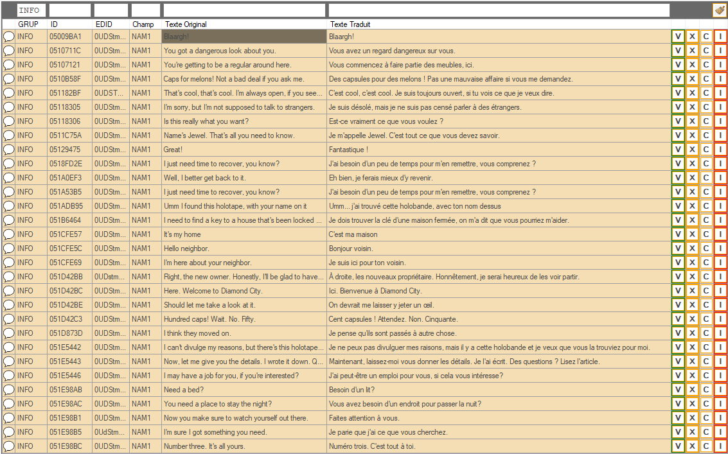The image size is (728, 454).
Task: Select "You got a dangerous look about you."
Action: coord(220,51)
